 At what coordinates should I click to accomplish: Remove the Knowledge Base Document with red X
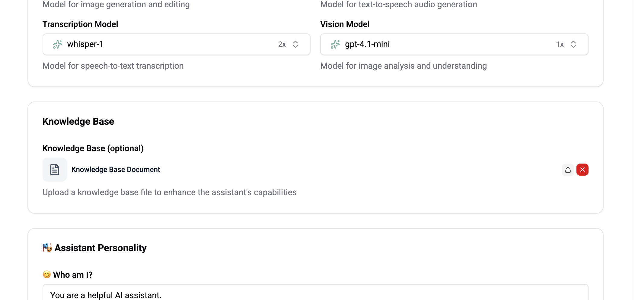582,170
